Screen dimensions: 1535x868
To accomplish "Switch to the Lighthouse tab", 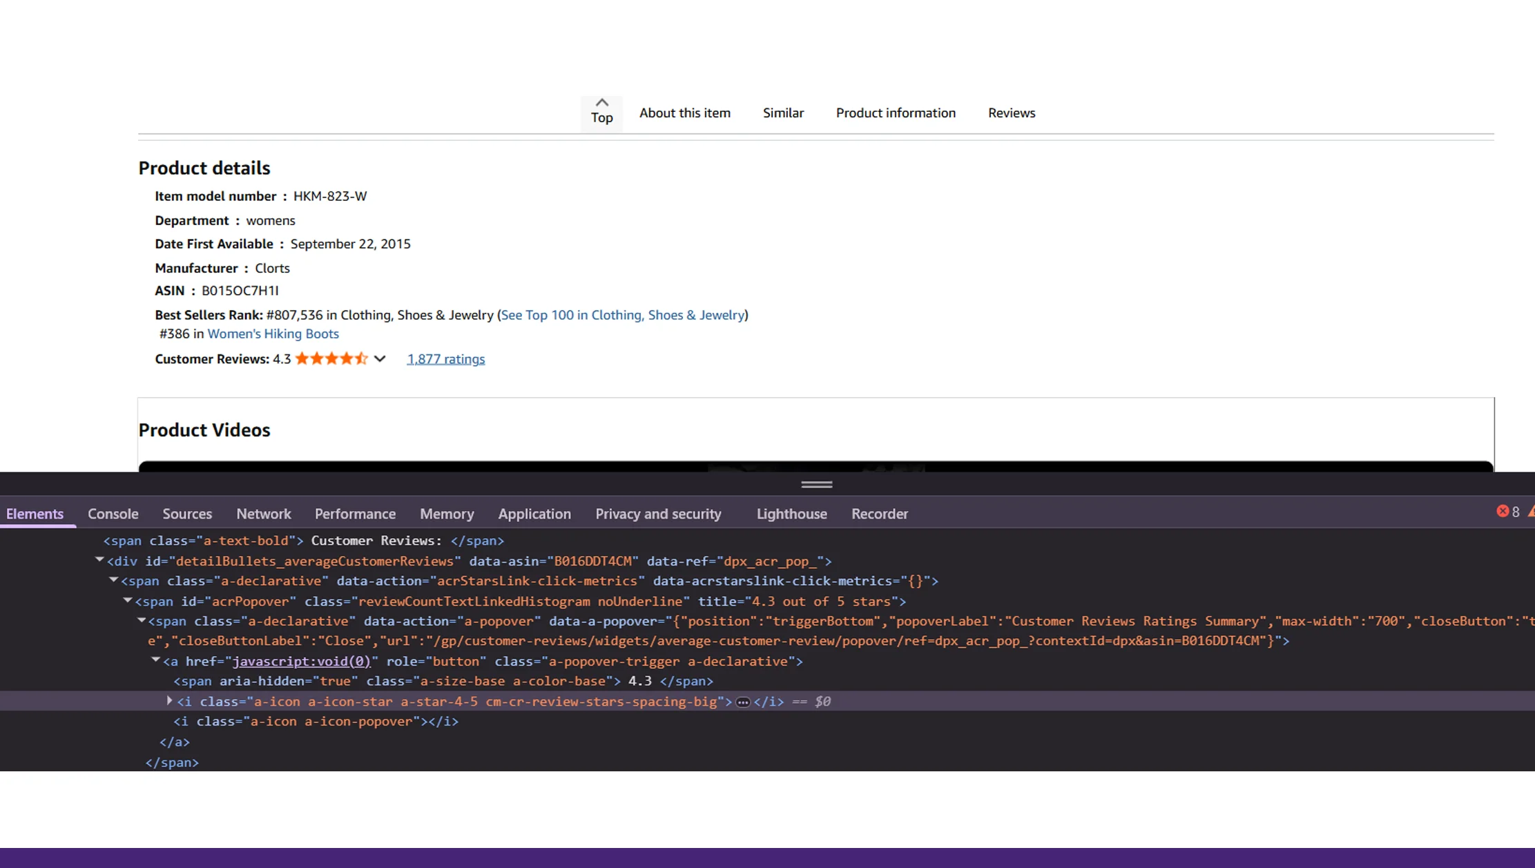I will (791, 514).
